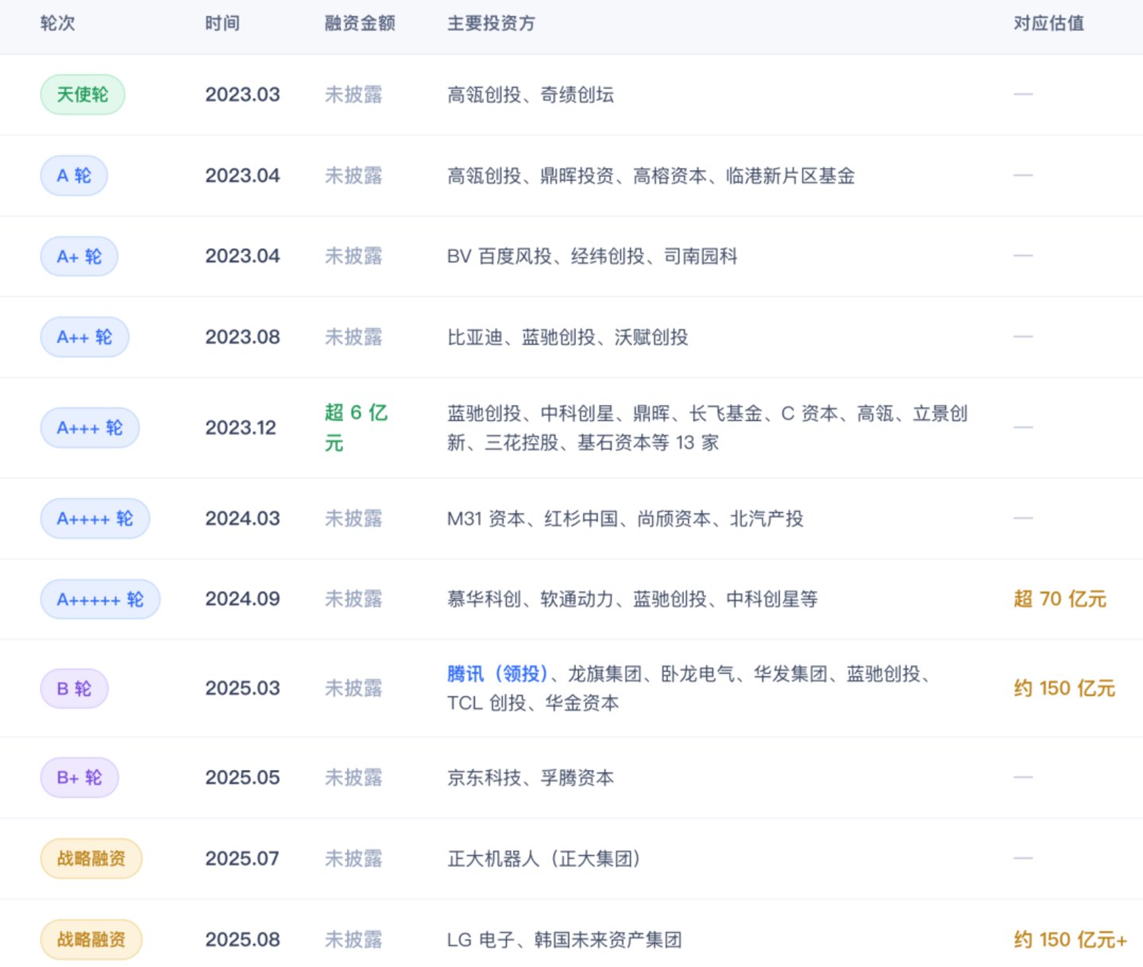Click the date 2023.12
Screen dimensions: 1143x967
(241, 428)
